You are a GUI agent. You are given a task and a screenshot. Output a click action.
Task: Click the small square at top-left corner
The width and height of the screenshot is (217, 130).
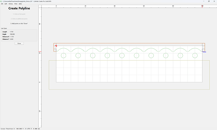pos(55,45)
